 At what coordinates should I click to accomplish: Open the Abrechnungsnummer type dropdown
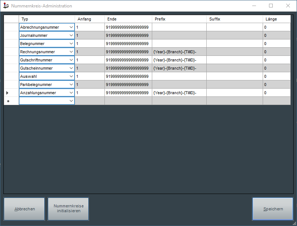(x=71, y=27)
